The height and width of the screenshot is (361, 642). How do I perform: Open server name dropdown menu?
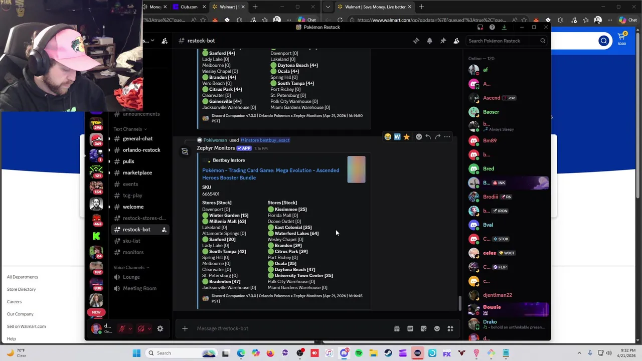coord(152,41)
